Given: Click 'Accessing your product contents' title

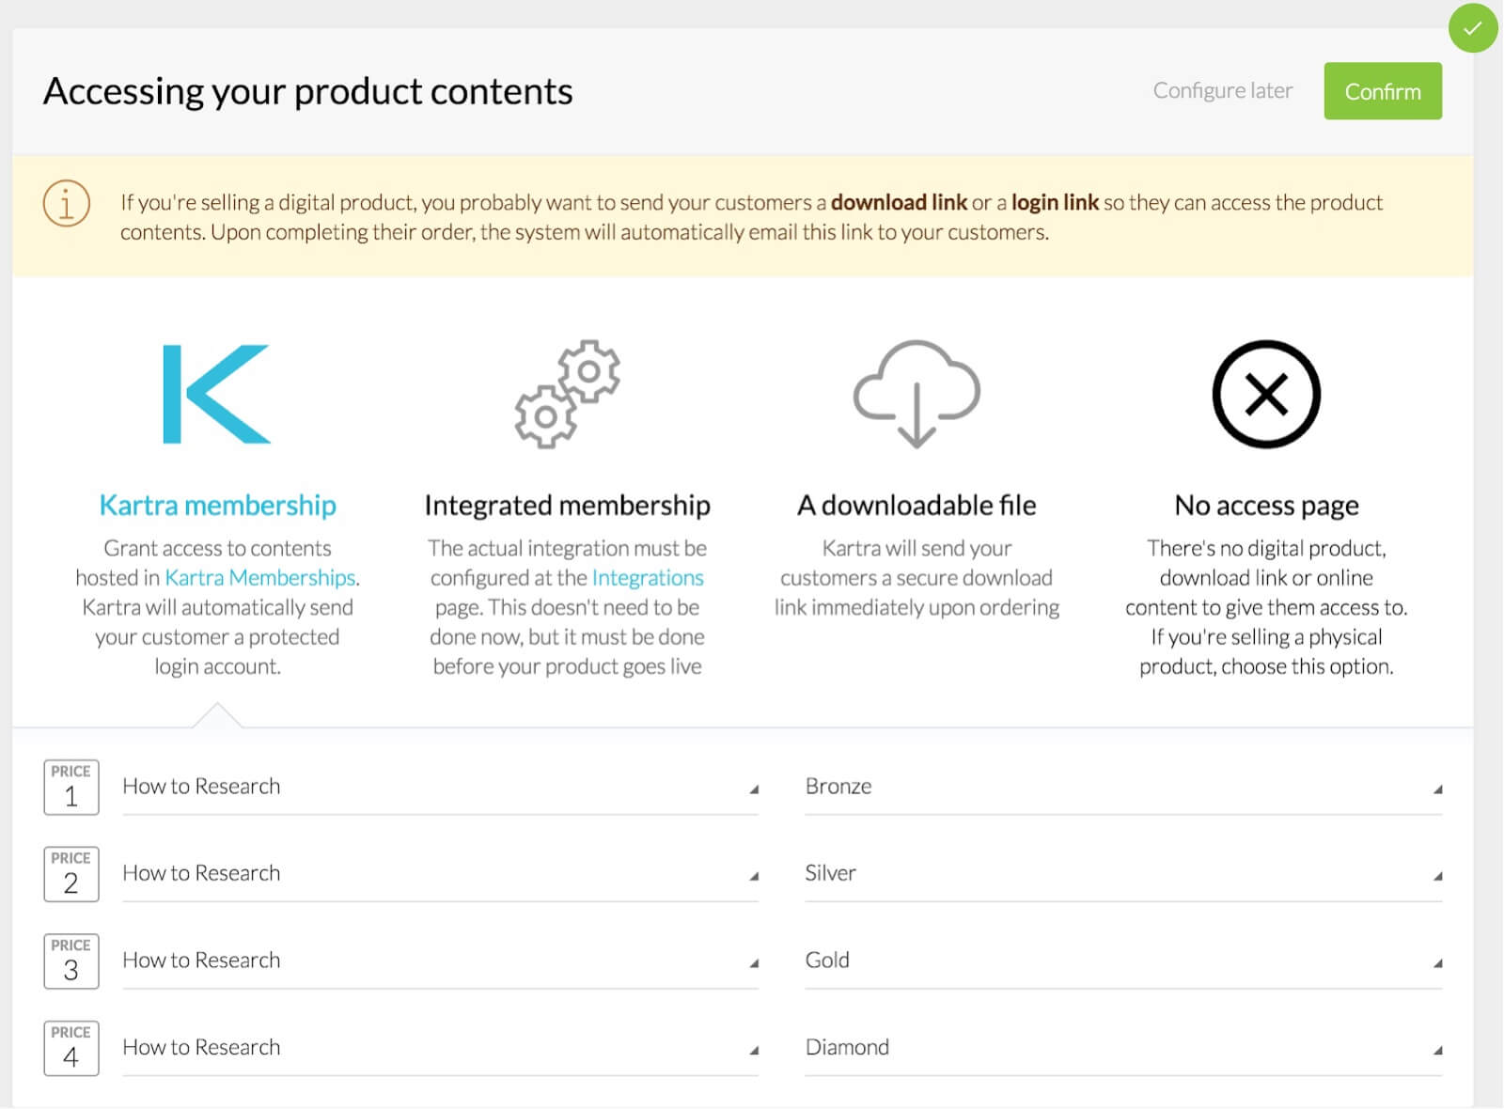Looking at the screenshot, I should click(307, 91).
